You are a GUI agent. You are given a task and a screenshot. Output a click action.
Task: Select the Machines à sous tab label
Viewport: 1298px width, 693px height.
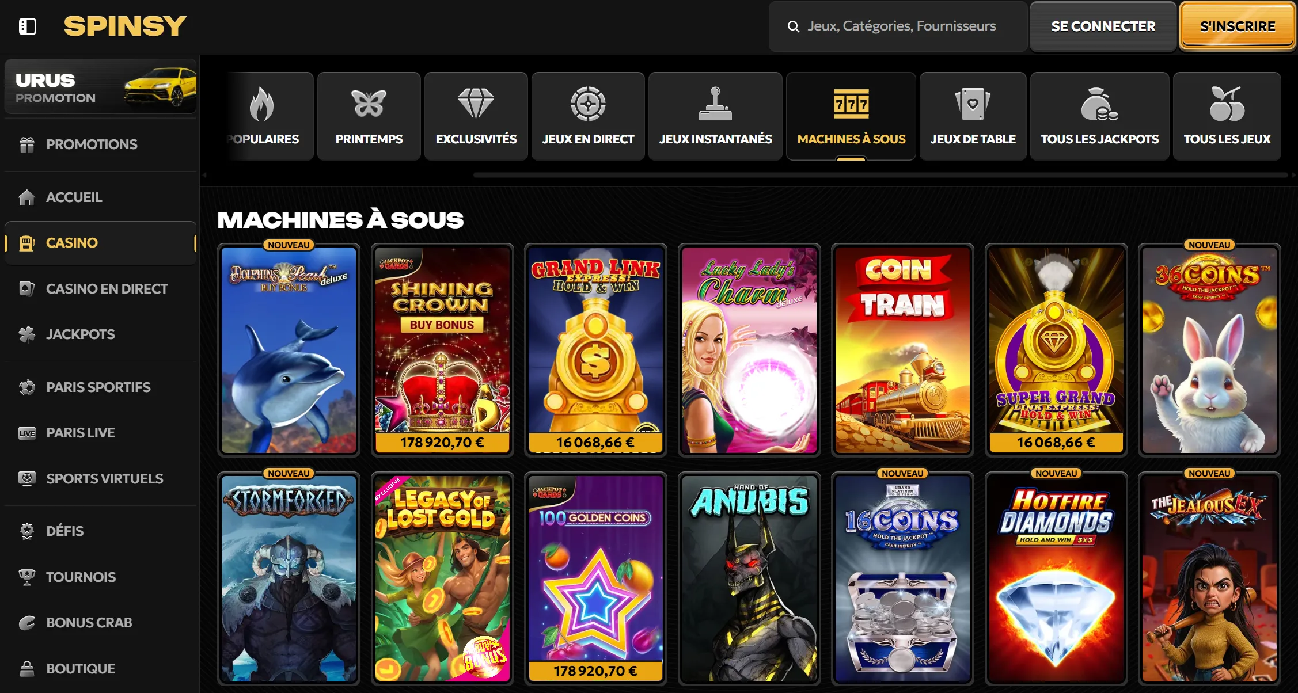click(x=851, y=139)
